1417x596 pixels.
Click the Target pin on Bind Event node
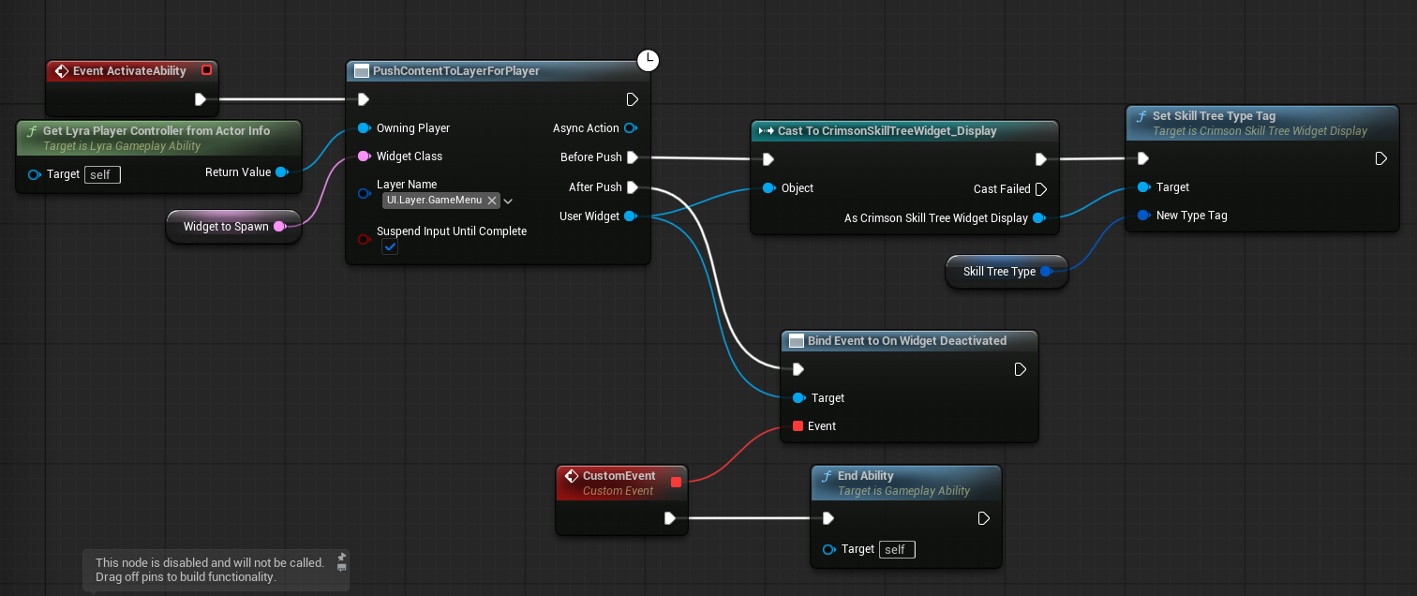pos(798,398)
